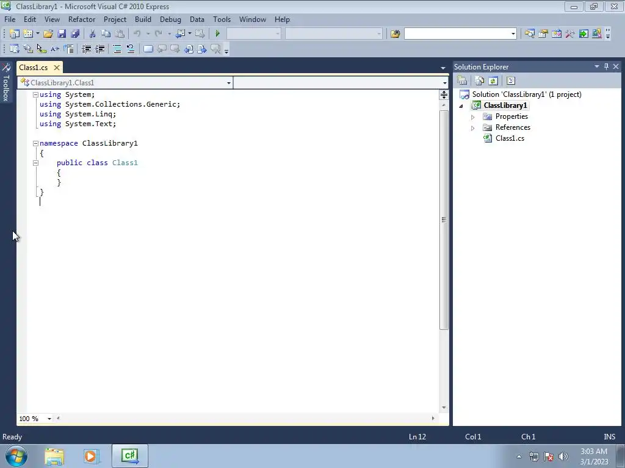The image size is (625, 468).
Task: Save Class1.cs with the Save icon
Action: [x=62, y=34]
